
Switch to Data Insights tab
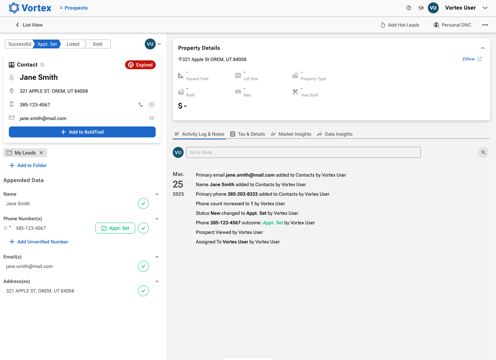[x=335, y=134]
